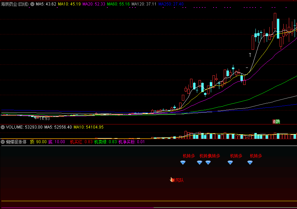Select the blue MA250: 27.40 label
297x209 pixels.
(x=171, y=4)
